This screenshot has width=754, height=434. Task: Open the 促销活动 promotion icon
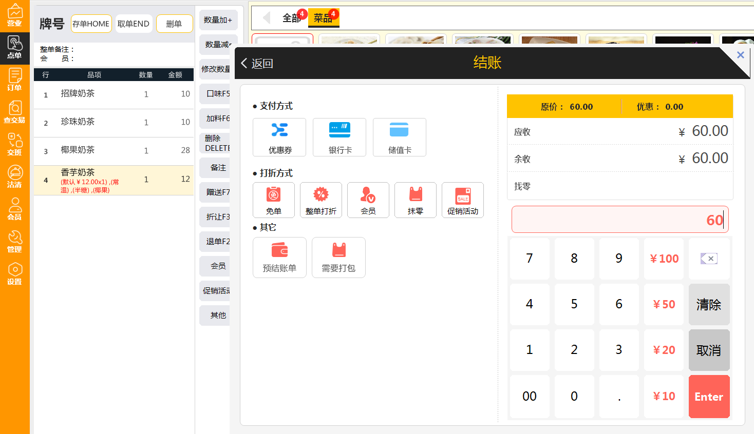click(x=462, y=200)
